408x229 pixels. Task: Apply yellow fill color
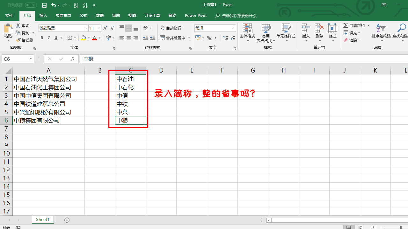pos(84,38)
